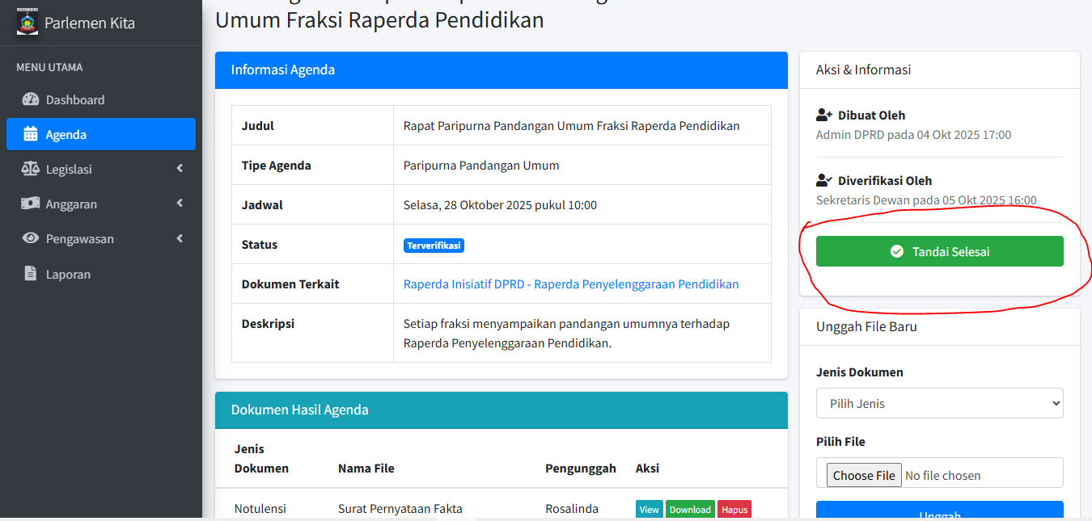Screen dimensions: 1092x521
Task: Expand the Anggaran submenu arrow
Action: coord(180,204)
